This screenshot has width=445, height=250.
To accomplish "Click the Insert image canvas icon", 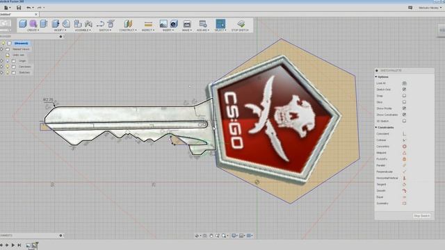I will coord(163,24).
